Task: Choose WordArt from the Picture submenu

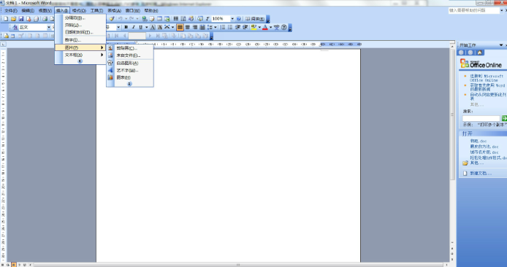Action: 130,70
